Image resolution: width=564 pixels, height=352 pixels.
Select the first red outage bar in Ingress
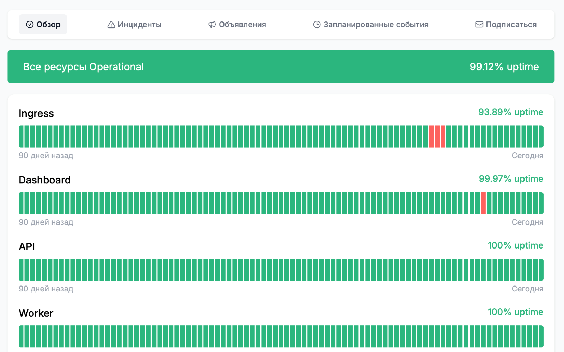point(431,137)
